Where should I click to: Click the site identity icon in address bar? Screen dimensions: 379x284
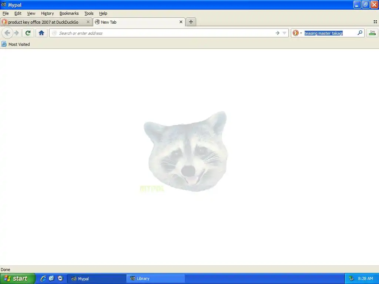tap(54, 33)
